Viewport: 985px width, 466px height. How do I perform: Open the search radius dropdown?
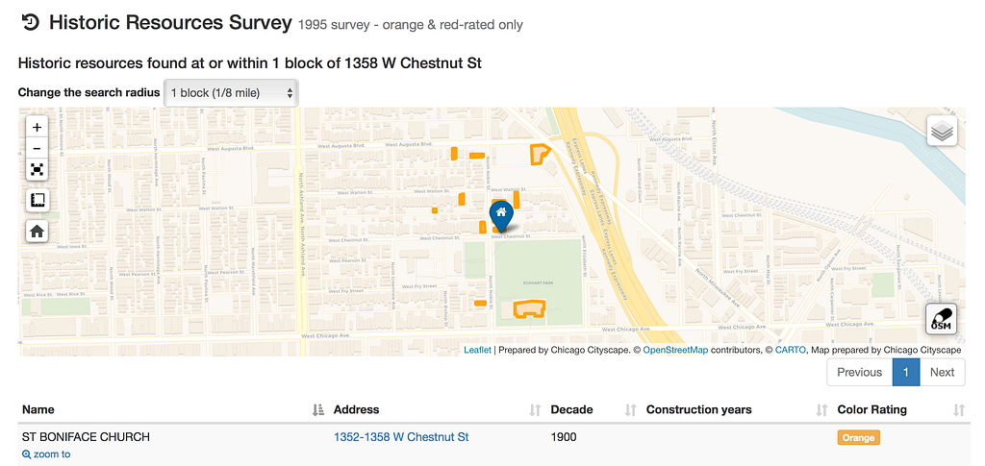[231, 93]
